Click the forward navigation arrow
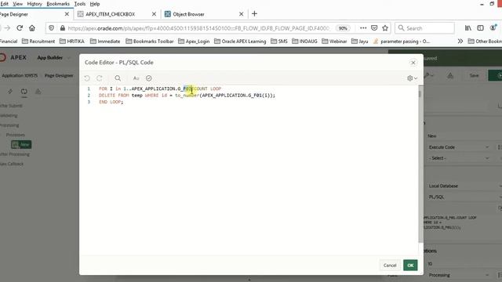Image resolution: width=502 pixels, height=282 pixels. pyautogui.click(x=7, y=28)
